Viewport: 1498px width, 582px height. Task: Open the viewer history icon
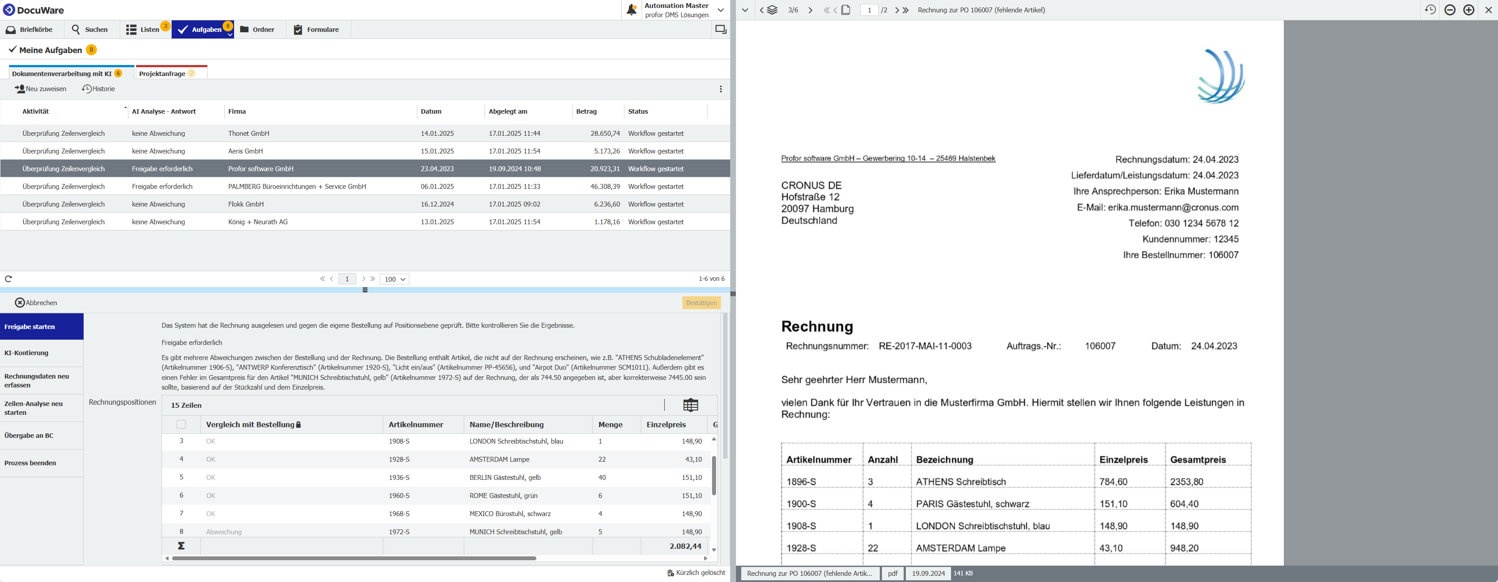tap(1431, 10)
